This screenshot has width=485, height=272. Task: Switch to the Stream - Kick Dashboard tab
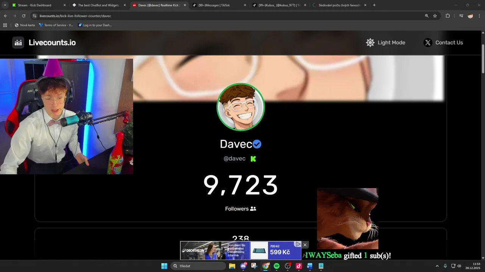click(35, 5)
